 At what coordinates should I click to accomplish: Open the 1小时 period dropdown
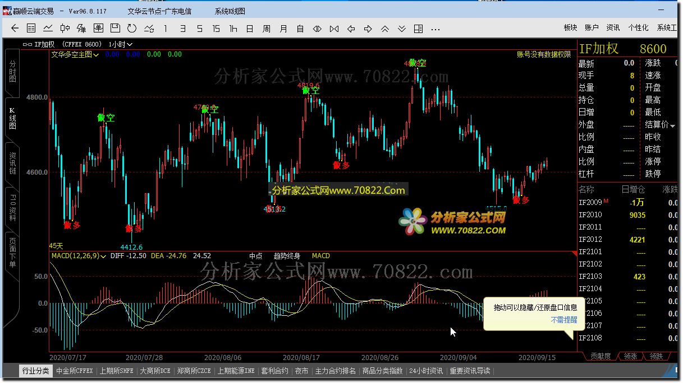coord(121,44)
